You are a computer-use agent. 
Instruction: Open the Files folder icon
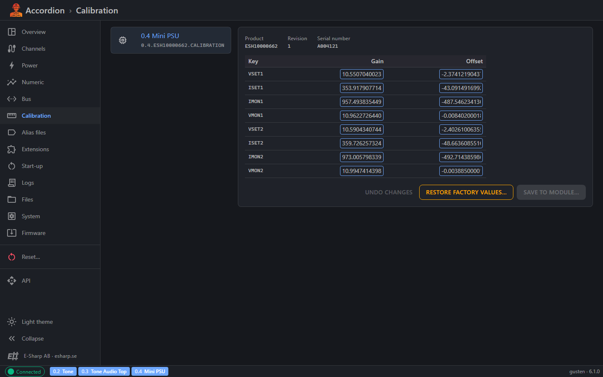(12, 199)
